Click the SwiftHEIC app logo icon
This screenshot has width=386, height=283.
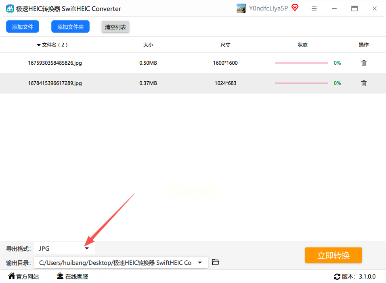(x=10, y=8)
